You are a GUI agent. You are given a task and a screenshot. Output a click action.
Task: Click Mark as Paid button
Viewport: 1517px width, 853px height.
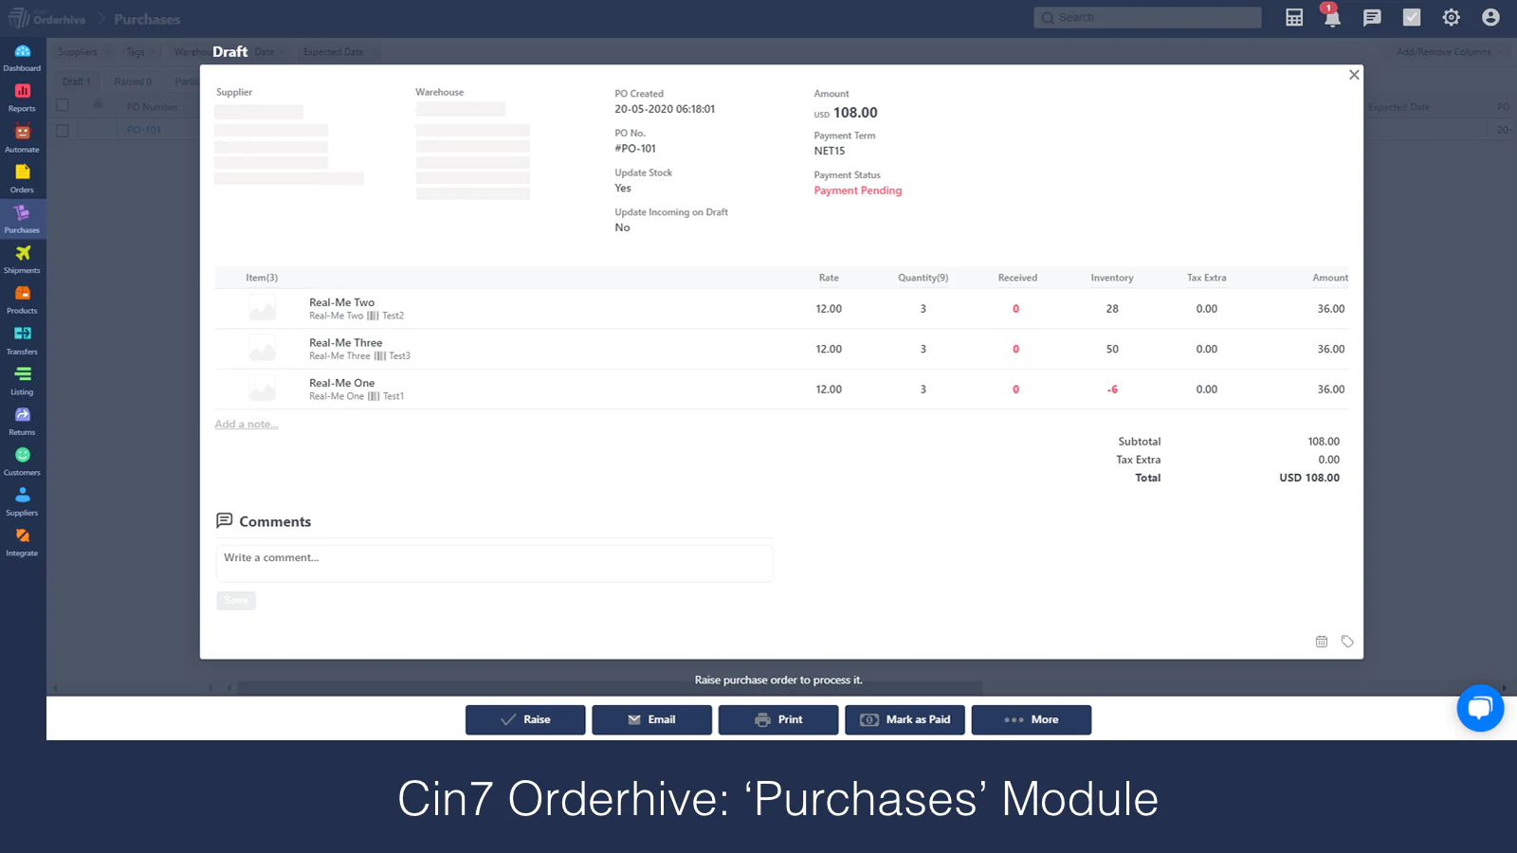pos(905,719)
